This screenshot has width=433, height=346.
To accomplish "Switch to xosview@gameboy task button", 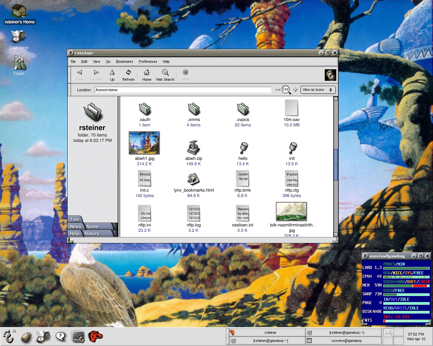I will [343, 341].
